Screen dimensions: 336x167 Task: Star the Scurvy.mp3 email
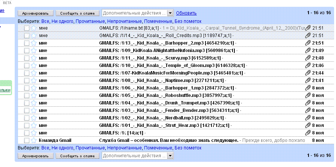(x=33, y=58)
